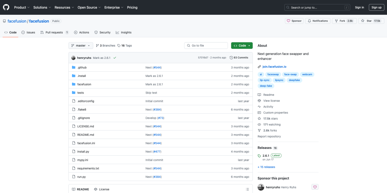Expand the Product menu
Screen dimensions: 387x193
tap(22, 7)
